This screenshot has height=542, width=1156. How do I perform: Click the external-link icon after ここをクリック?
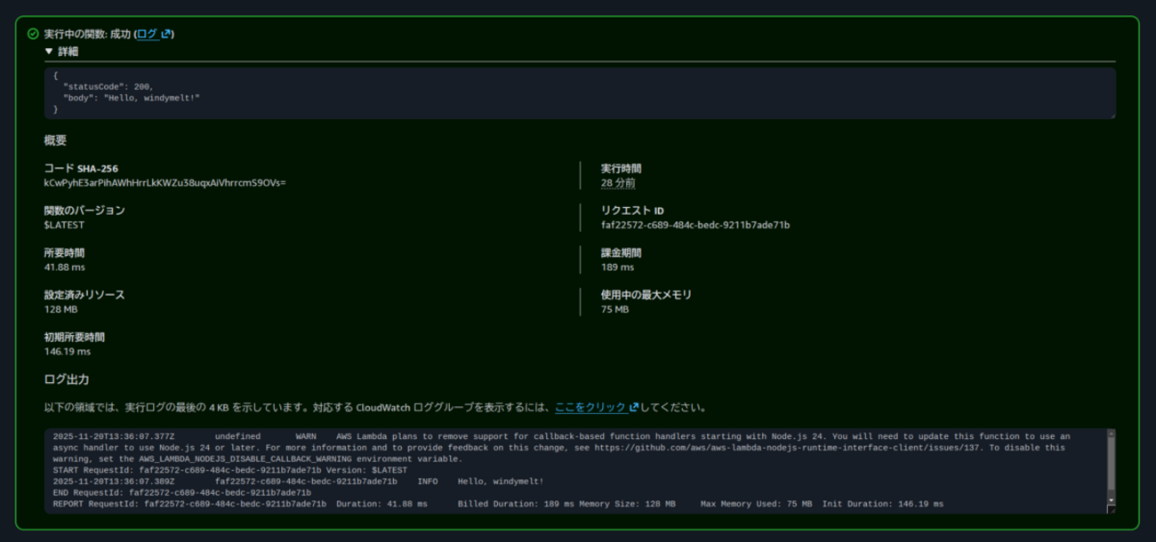click(x=634, y=407)
